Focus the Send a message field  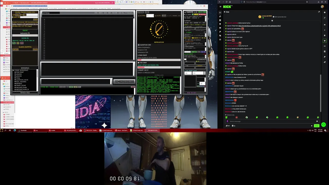(x=272, y=121)
